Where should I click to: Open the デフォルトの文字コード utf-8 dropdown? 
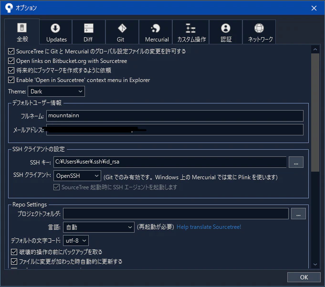[76, 241]
